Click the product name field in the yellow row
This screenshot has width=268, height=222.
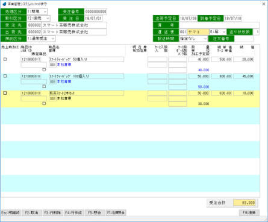click(86, 93)
